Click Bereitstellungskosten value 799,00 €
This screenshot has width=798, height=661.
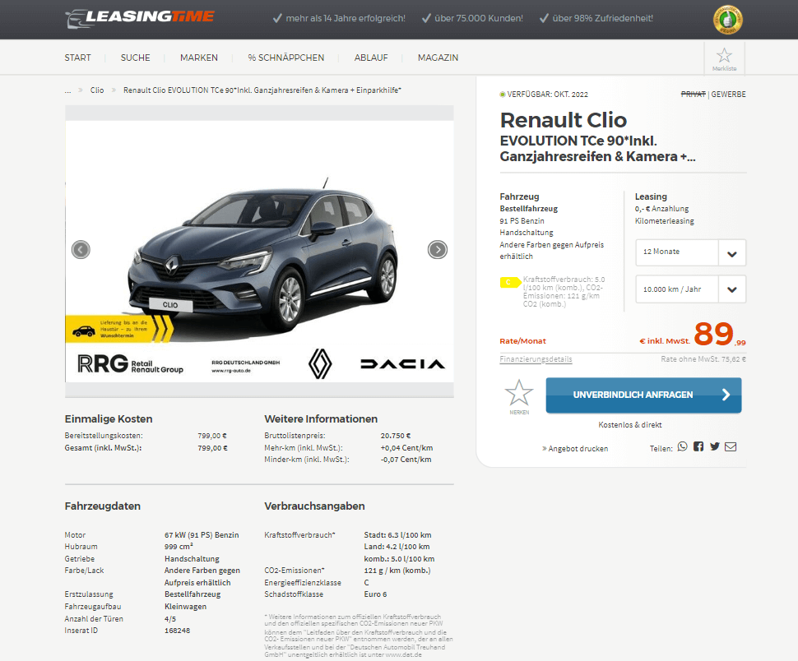(x=212, y=436)
